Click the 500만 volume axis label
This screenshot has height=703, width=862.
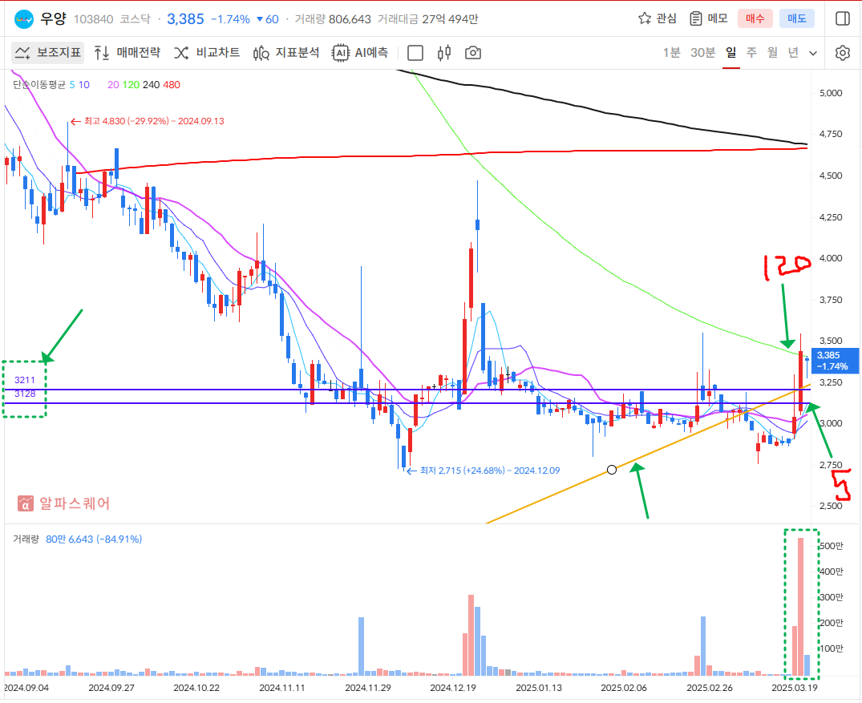pyautogui.click(x=832, y=546)
